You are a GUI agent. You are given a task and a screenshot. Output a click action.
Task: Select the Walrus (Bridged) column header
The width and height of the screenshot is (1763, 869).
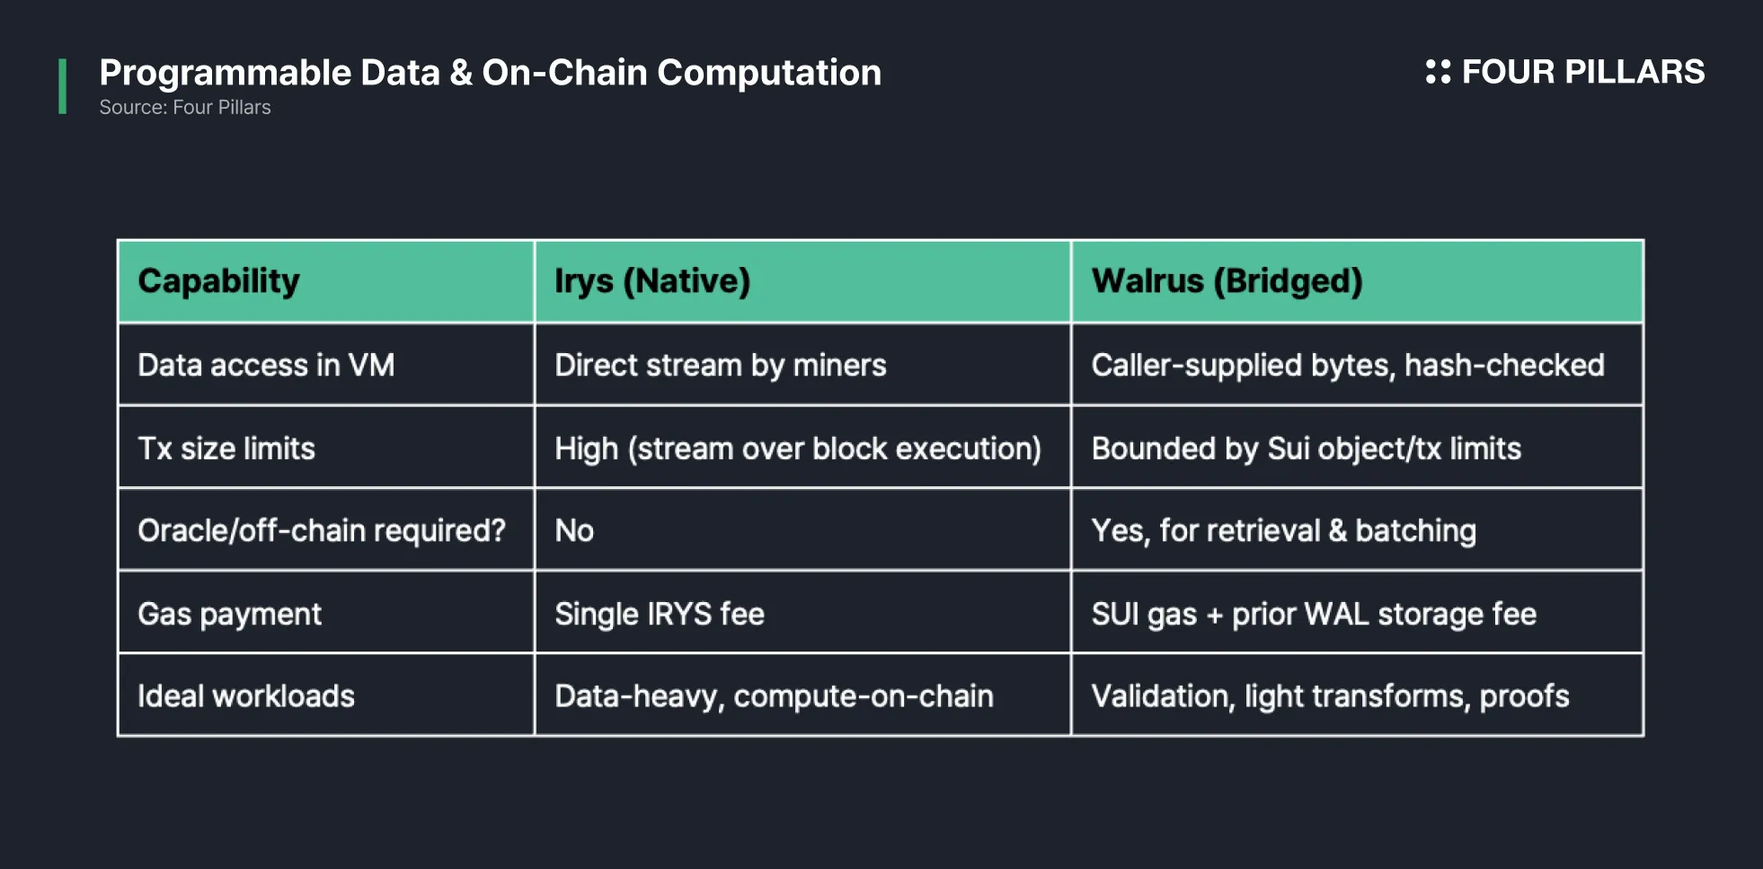click(1357, 281)
